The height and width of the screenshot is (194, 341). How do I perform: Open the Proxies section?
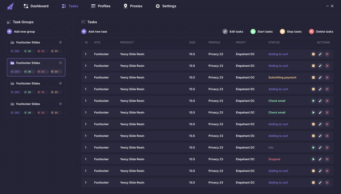(133, 6)
